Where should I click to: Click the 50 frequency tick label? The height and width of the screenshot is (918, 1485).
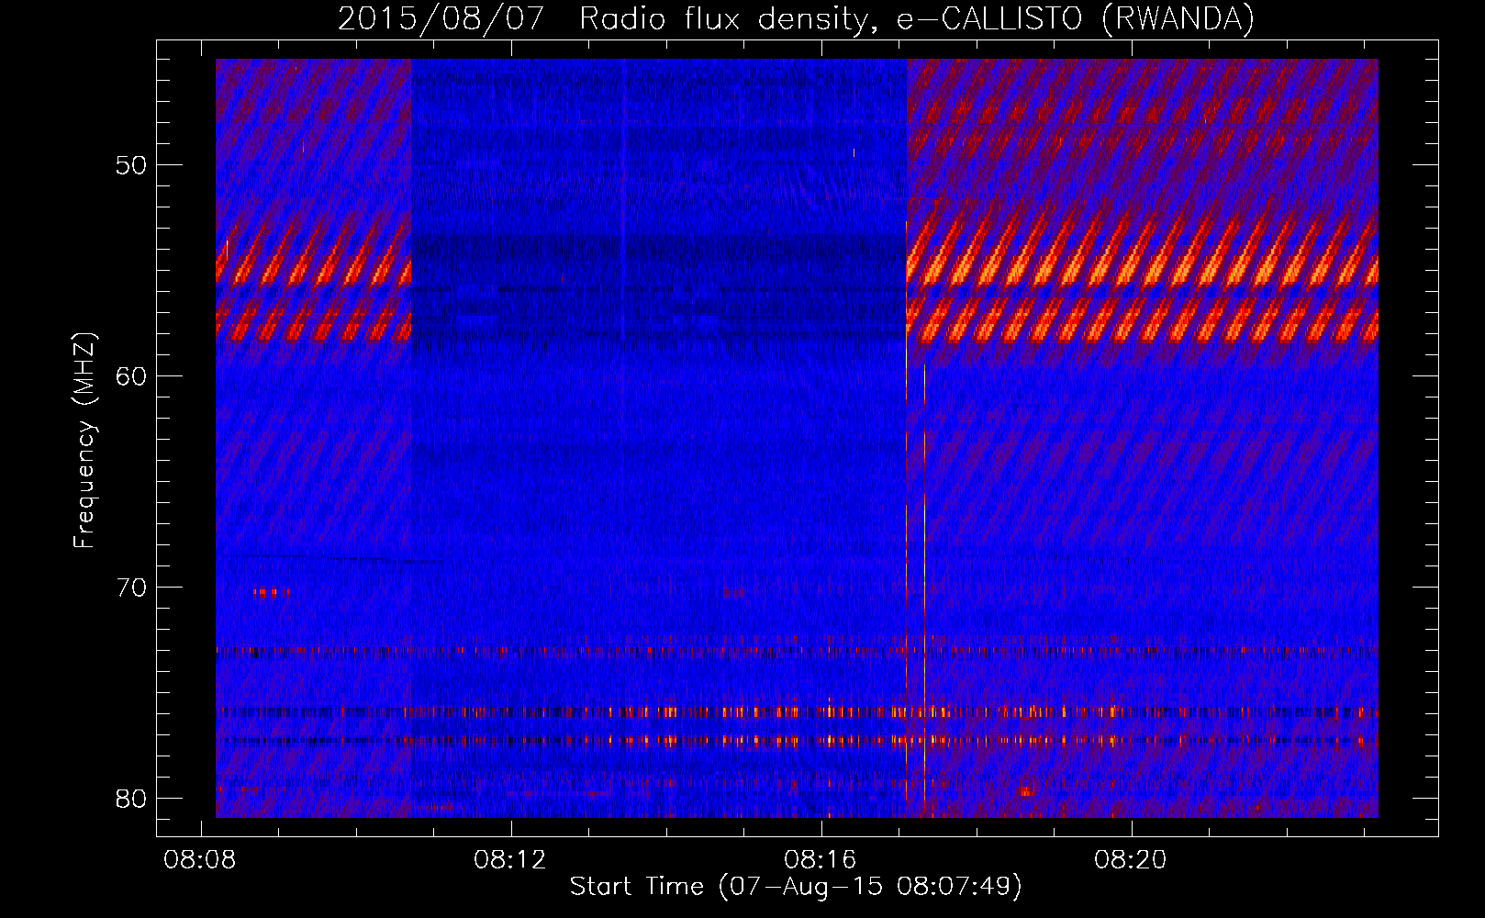click(131, 165)
